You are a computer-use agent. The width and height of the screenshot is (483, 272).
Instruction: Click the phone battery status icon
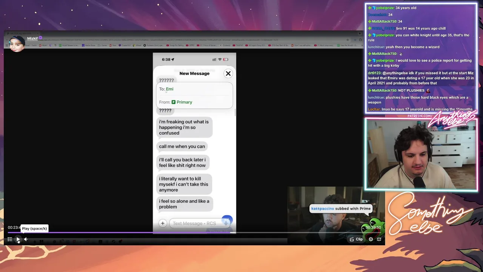point(226,59)
